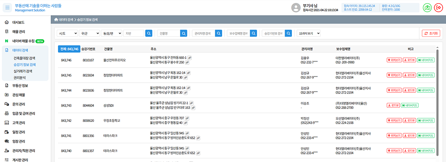Viewport: 446px width, 162px height.
Task: Click 위치보기 for elevator 8010167 row
Action: (394, 60)
